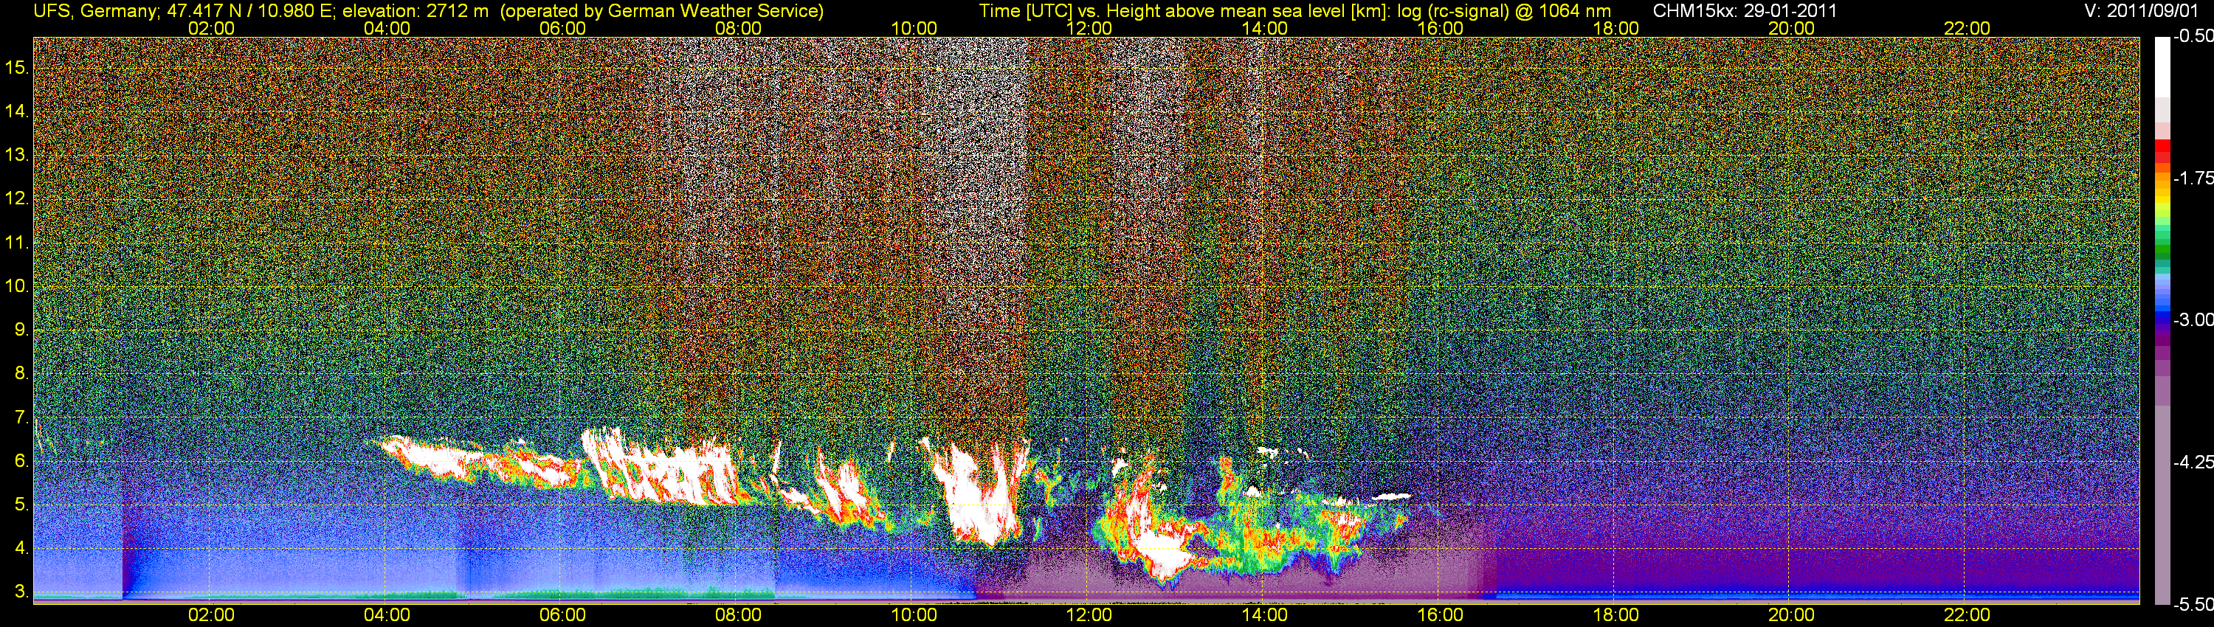Click the -0.50 color scale value
Screen dimensions: 2214x627
(2193, 37)
